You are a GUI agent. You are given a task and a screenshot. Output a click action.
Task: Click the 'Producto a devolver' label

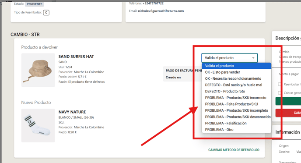[x=39, y=47]
